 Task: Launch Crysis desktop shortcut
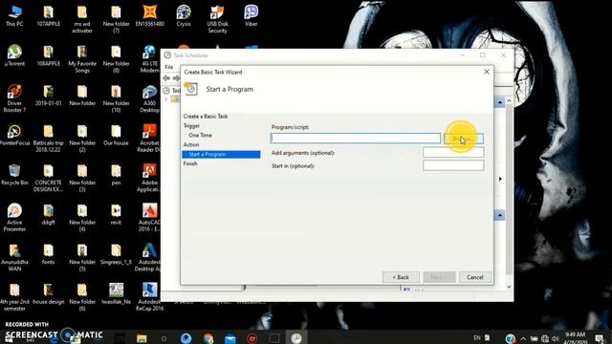pyautogui.click(x=184, y=15)
